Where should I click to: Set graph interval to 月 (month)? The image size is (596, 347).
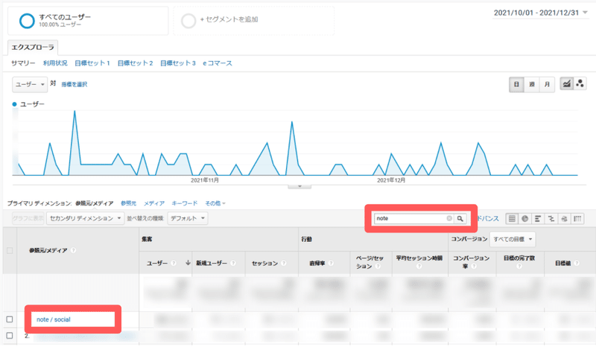point(547,84)
